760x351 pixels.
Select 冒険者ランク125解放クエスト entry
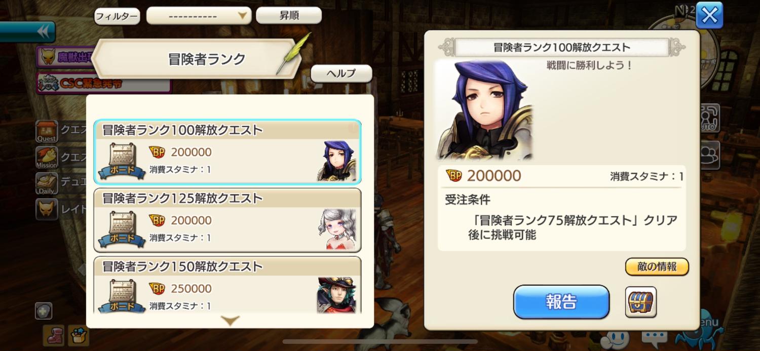(227, 220)
